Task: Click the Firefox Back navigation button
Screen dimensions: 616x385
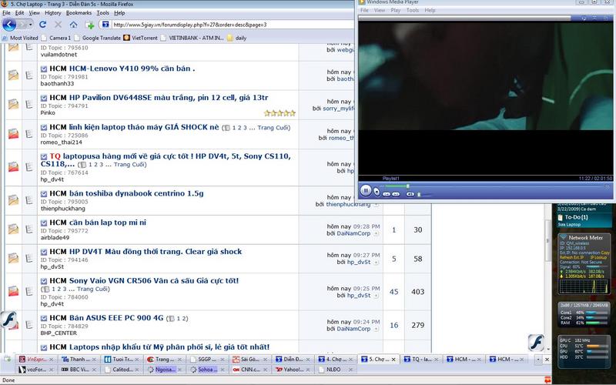Action: click(x=10, y=25)
